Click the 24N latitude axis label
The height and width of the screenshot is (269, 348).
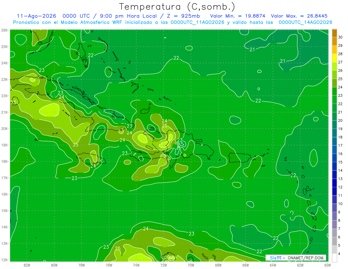tap(4, 63)
